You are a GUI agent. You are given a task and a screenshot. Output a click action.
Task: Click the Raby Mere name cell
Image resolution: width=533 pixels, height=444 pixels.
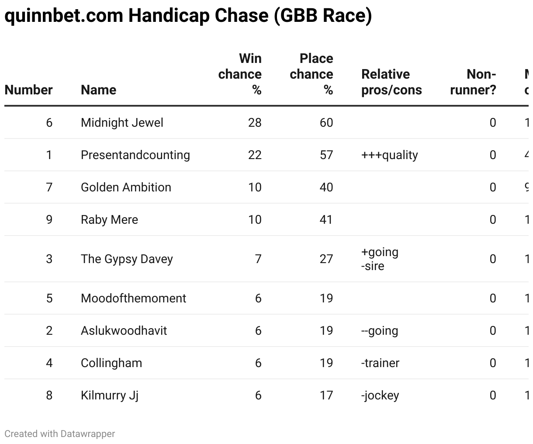tap(109, 220)
